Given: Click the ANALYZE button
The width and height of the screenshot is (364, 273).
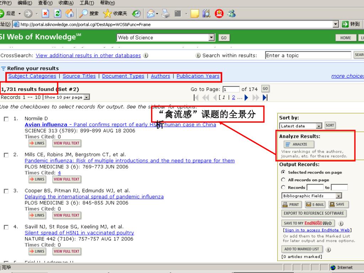Looking at the screenshot, I should pos(299,144).
